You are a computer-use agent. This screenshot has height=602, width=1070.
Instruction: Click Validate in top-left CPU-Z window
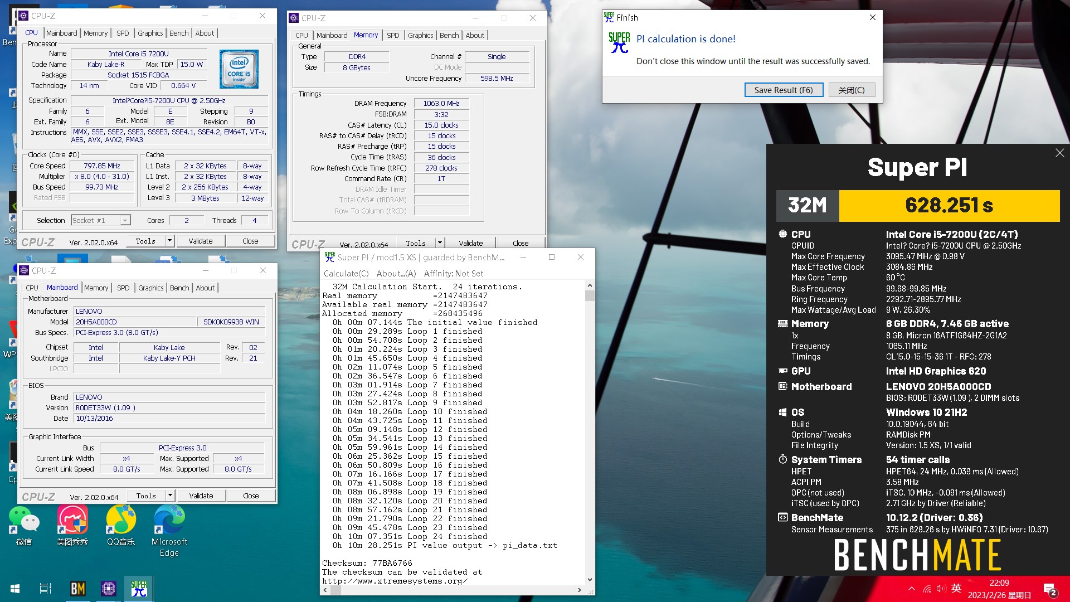[x=201, y=241]
